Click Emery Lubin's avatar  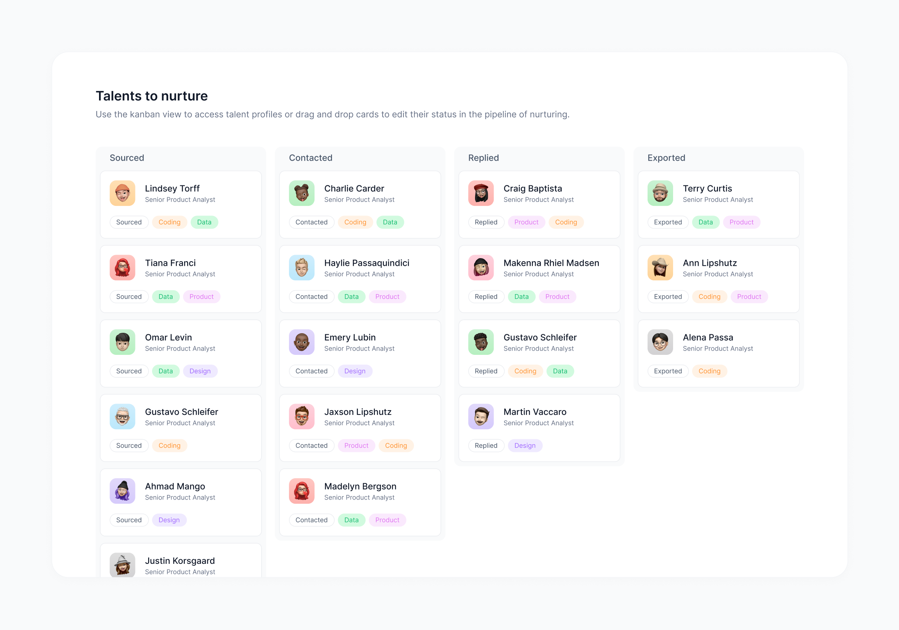(301, 342)
